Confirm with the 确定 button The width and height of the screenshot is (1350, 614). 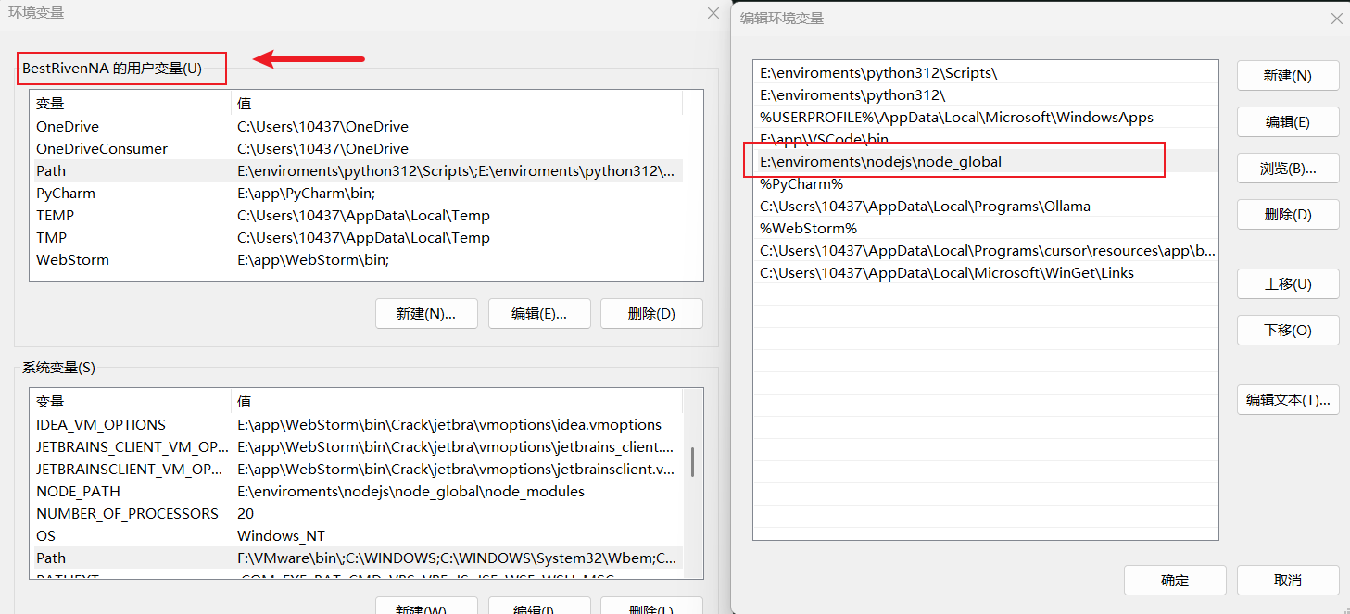pos(1174,581)
